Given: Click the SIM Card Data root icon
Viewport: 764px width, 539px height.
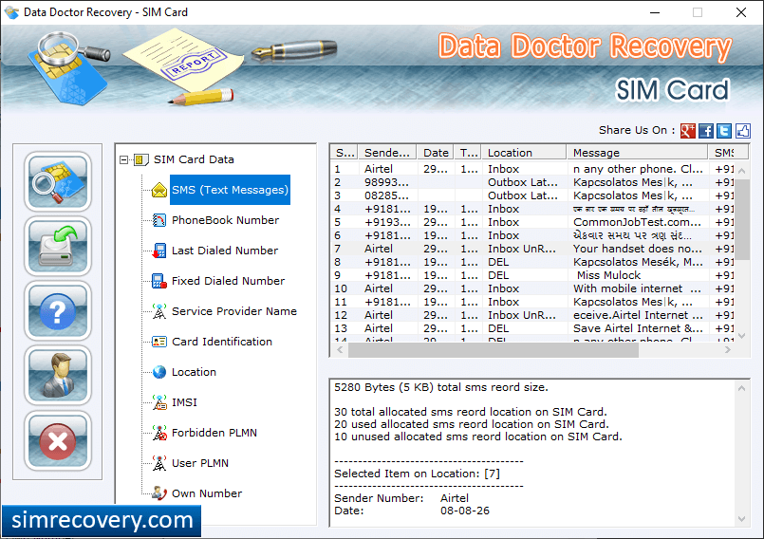Looking at the screenshot, I should pyautogui.click(x=140, y=159).
